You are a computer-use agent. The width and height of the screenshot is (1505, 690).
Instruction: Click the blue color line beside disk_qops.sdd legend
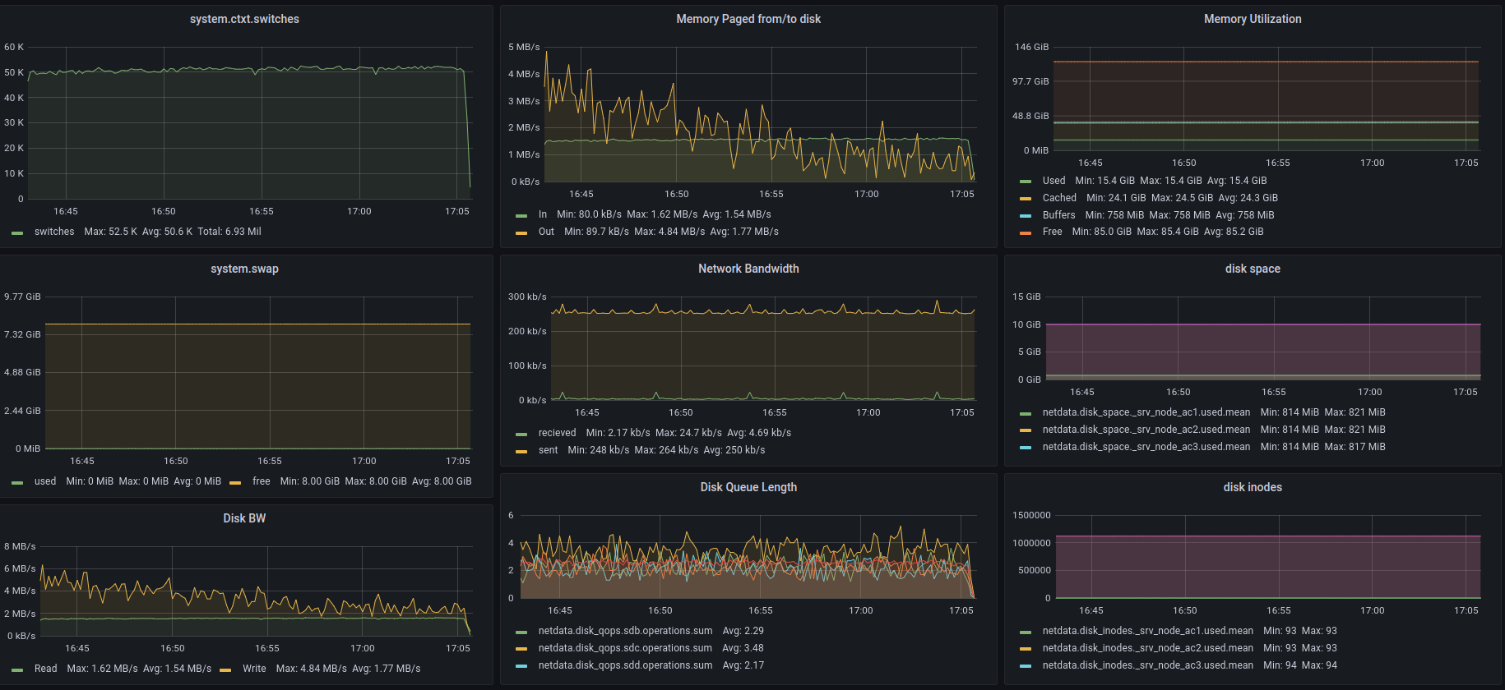521,666
